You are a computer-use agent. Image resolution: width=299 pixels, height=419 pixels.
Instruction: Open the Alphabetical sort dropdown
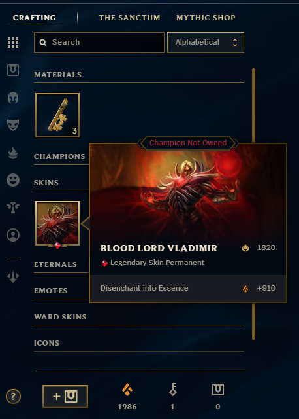click(206, 43)
